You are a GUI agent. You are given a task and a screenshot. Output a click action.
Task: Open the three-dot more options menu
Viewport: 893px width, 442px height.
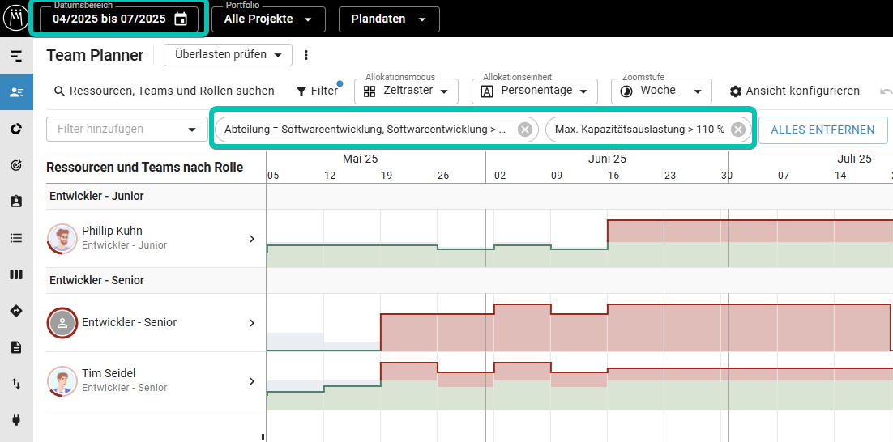(x=306, y=55)
